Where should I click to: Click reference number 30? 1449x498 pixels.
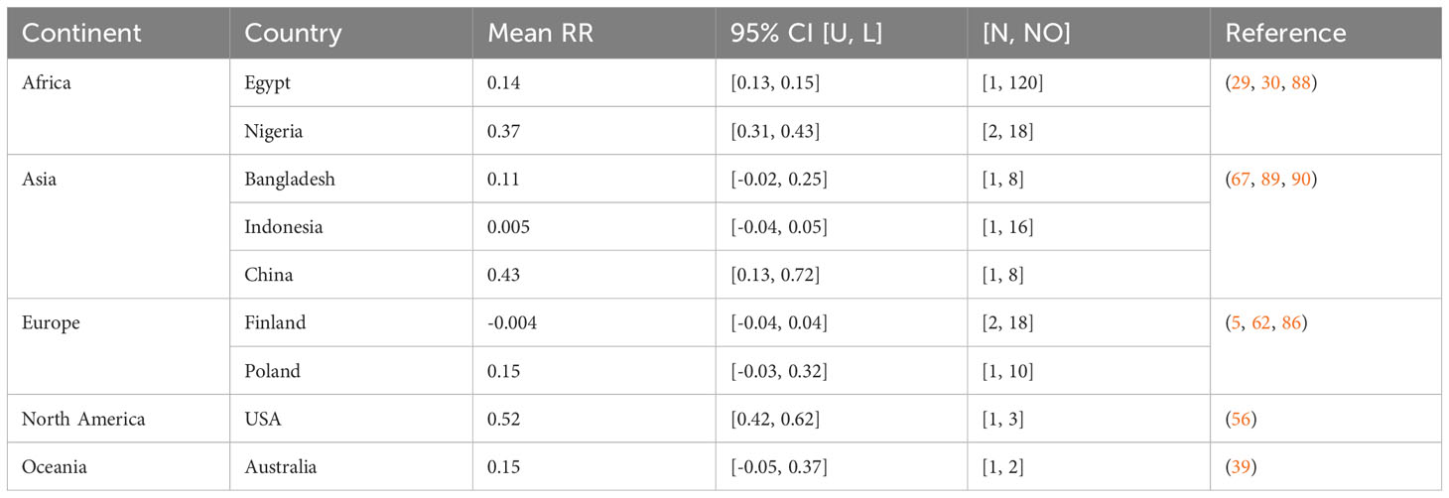tap(1271, 83)
